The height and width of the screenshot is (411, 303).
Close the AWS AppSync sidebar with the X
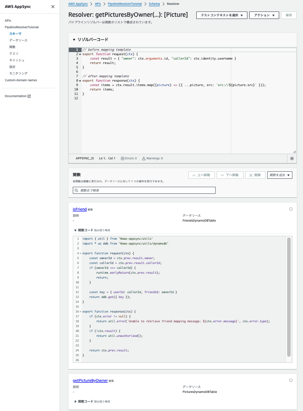pos(52,7)
